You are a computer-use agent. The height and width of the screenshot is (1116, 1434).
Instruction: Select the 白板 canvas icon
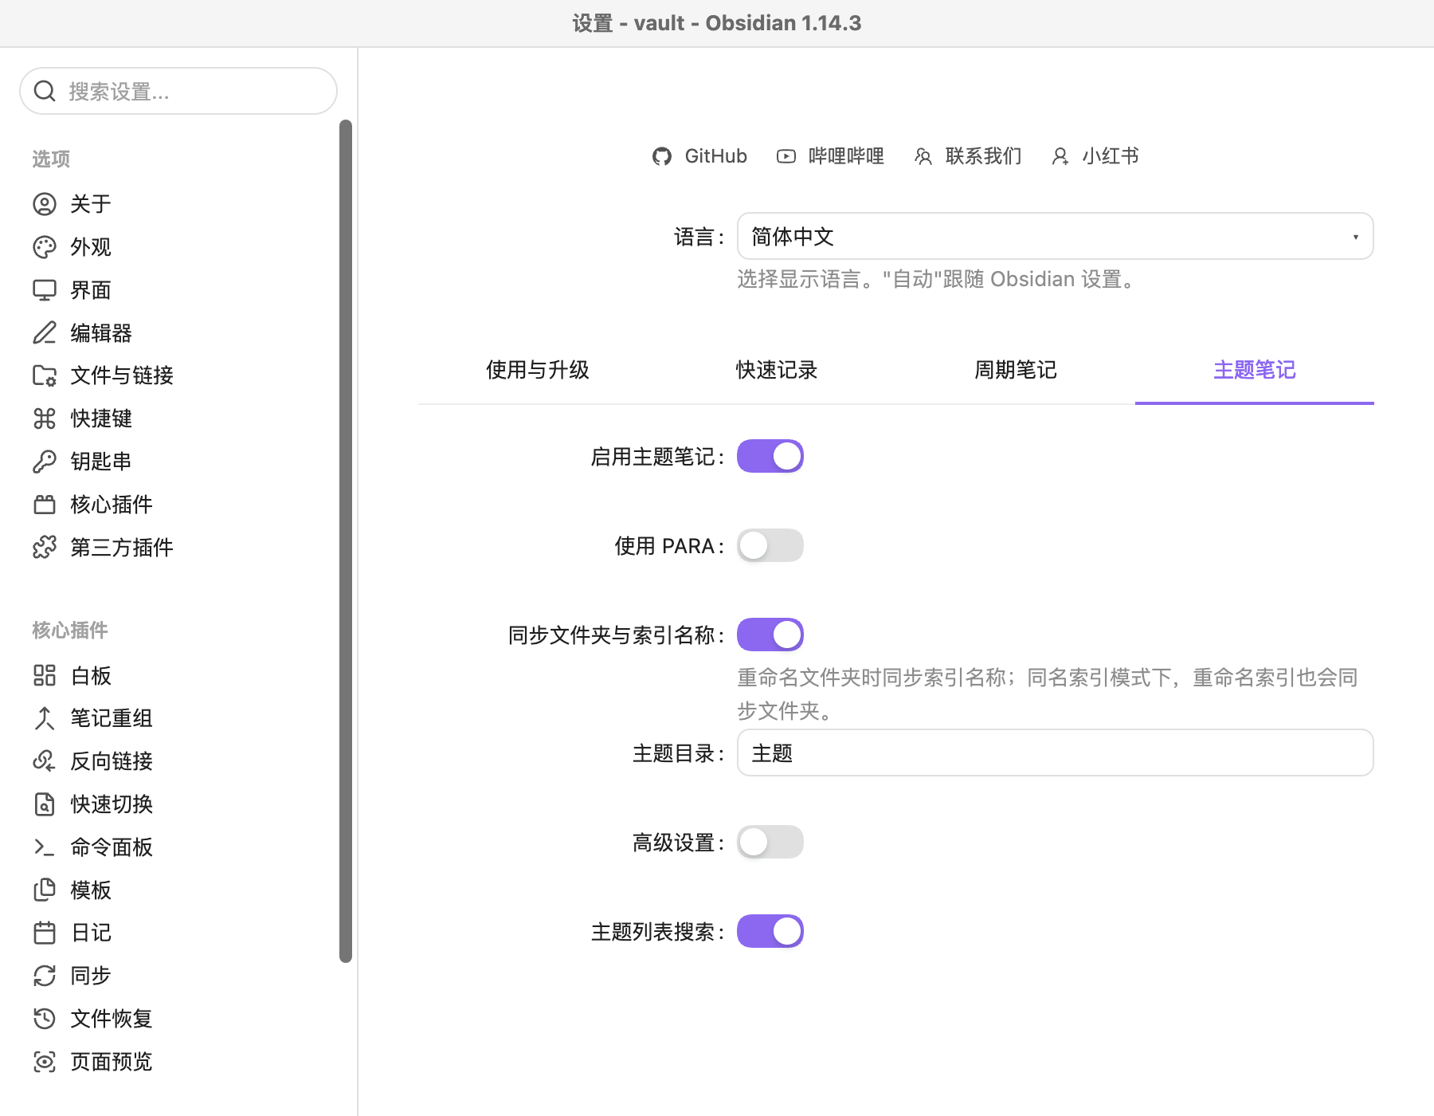45,676
